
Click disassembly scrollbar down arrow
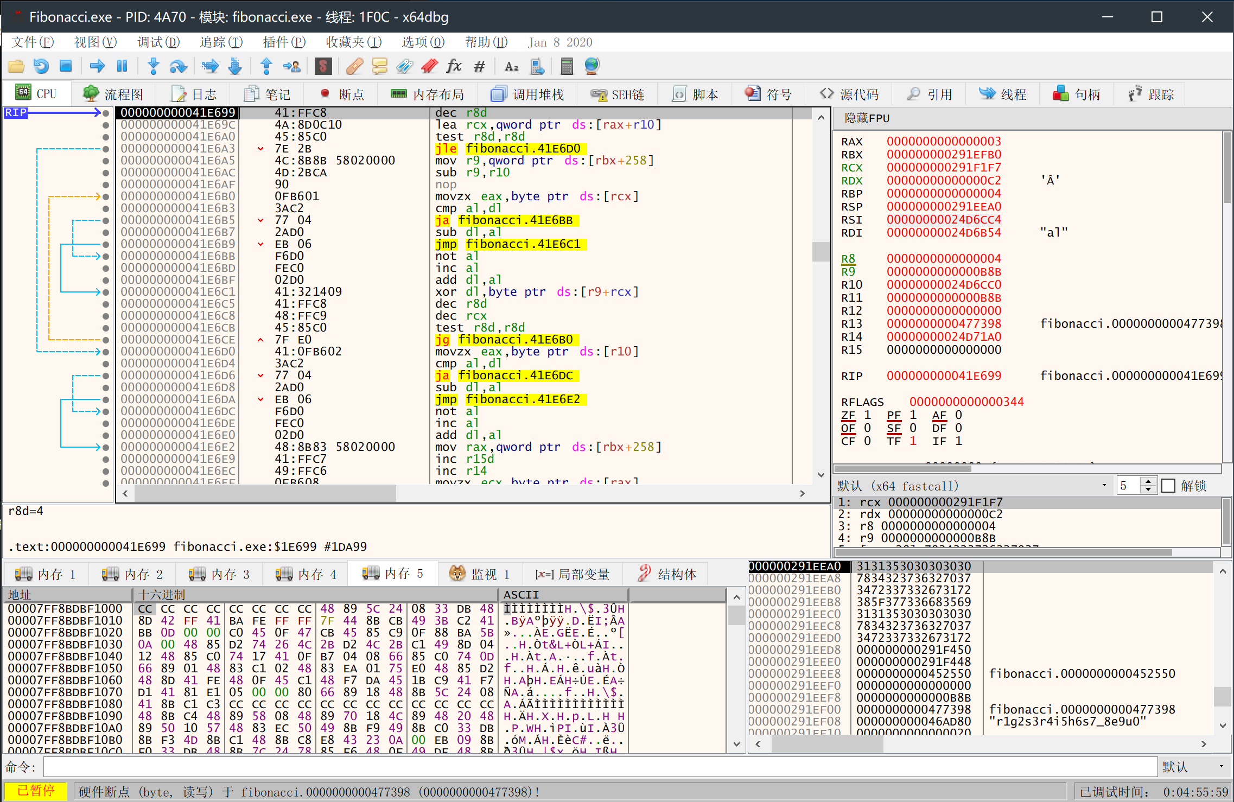click(821, 475)
